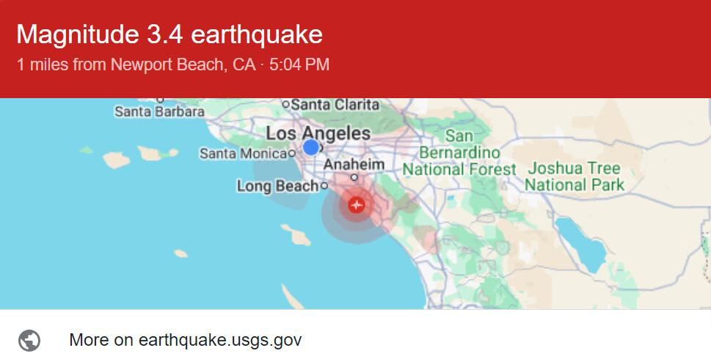This screenshot has height=356, width=711.
Task: Click the Anaheim city circle marker
Action: point(354,177)
